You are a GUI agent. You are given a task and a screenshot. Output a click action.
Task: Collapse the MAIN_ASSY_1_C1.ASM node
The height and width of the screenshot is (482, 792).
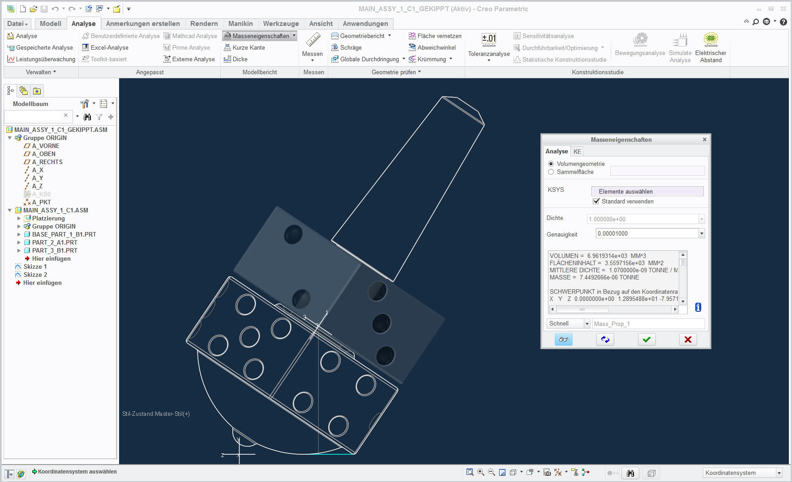pyautogui.click(x=10, y=210)
